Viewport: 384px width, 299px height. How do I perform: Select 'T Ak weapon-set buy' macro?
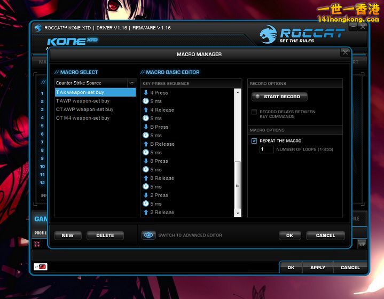[x=95, y=92]
